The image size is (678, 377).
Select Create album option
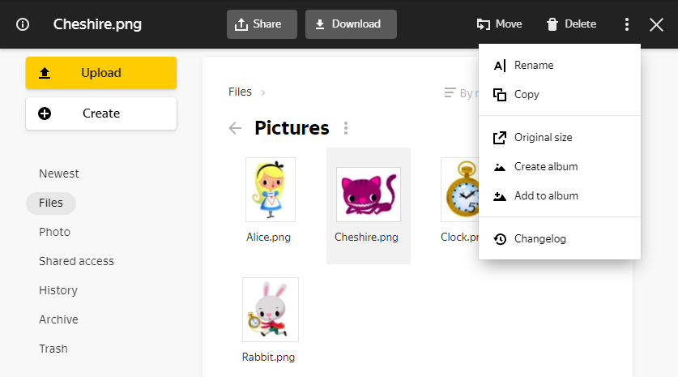[x=560, y=167]
